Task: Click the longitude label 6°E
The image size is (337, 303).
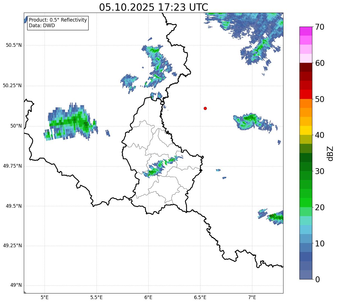Action: [148, 297]
